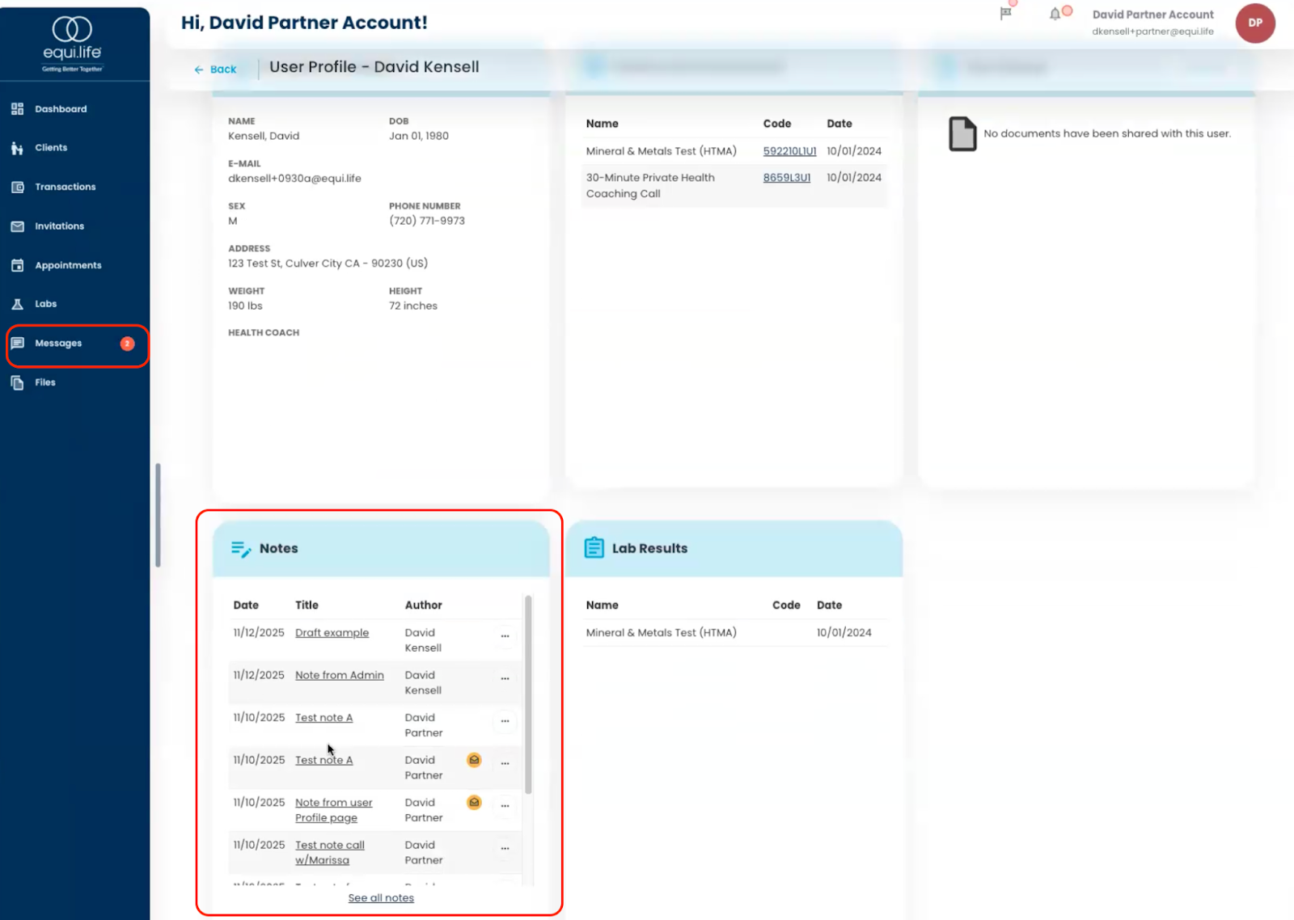This screenshot has width=1294, height=920.
Task: Click See all notes link
Action: (x=381, y=898)
